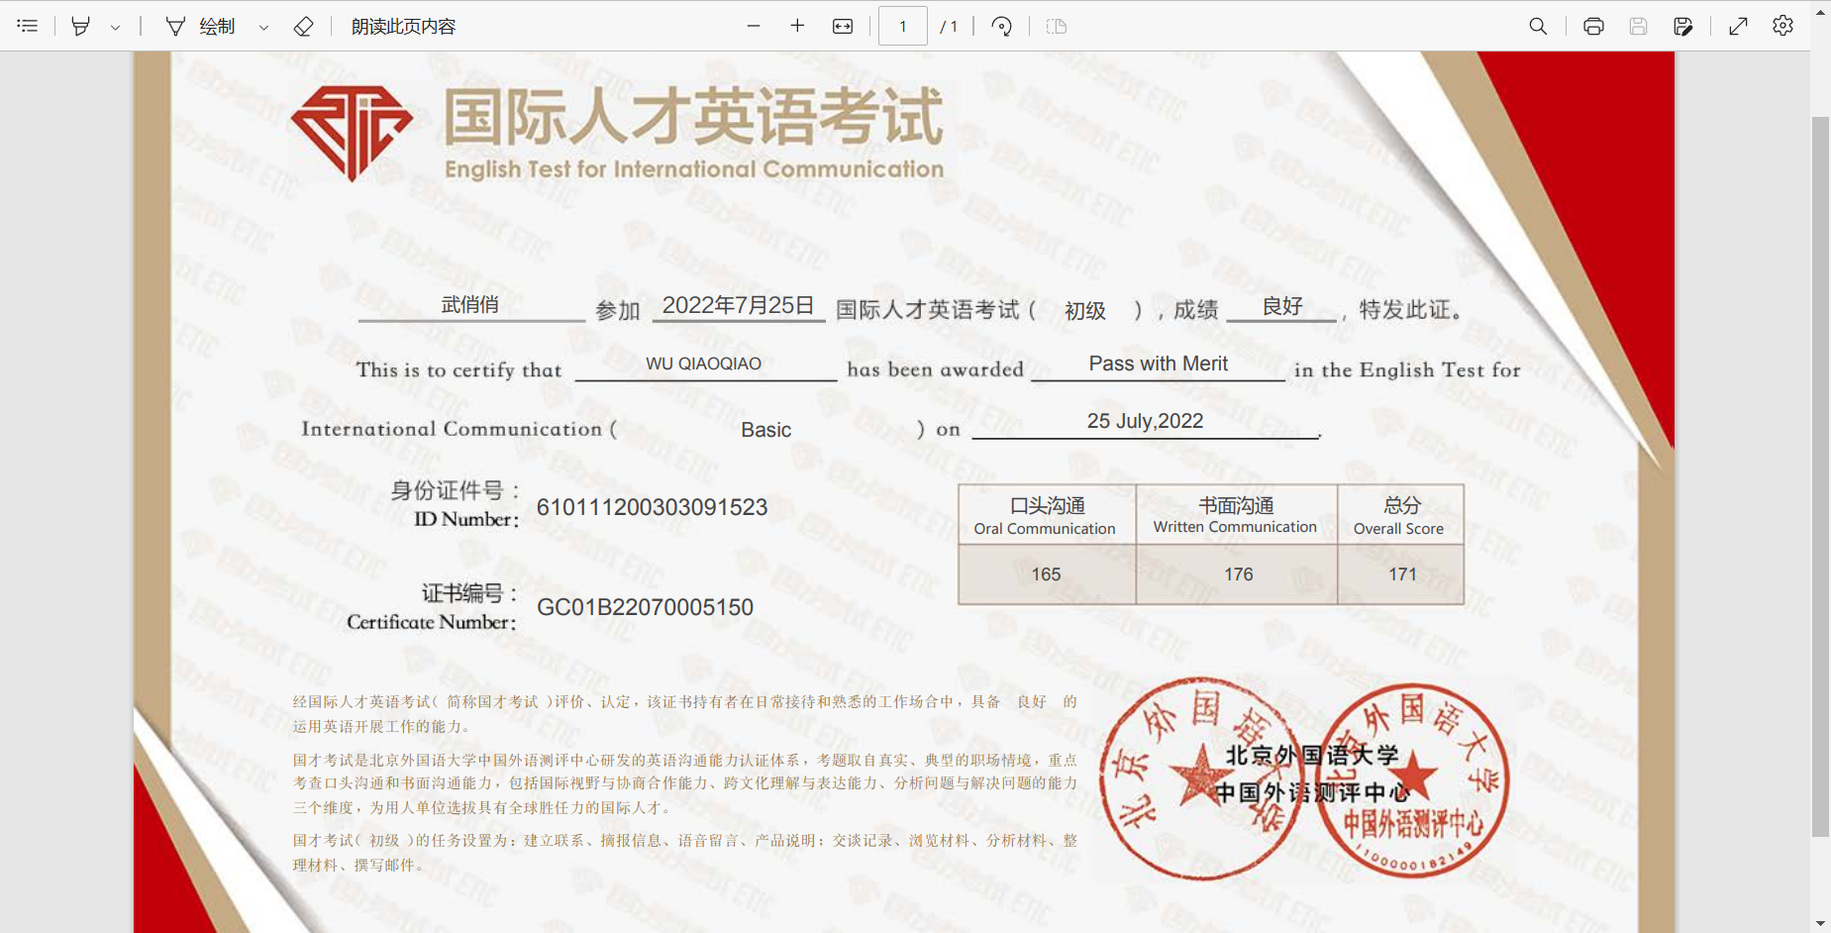This screenshot has height=933, width=1831.
Task: Click the level text 'Basic'
Action: [x=765, y=430]
